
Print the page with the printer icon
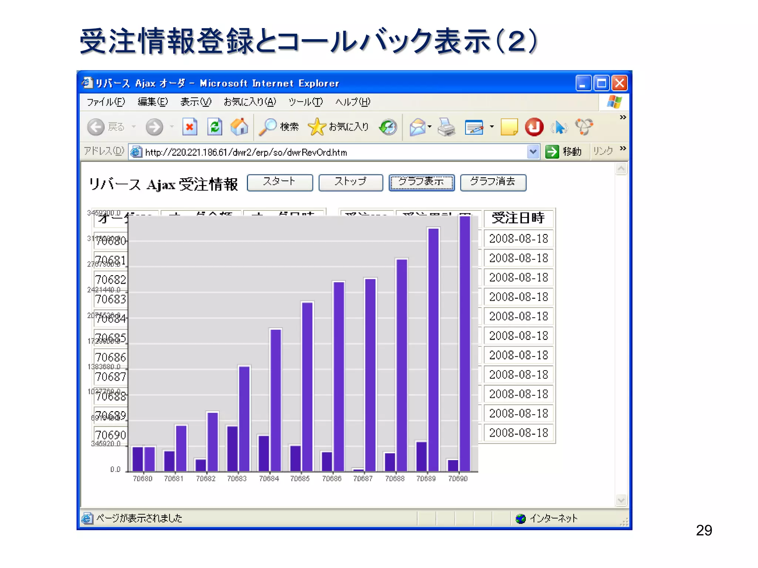click(x=446, y=127)
